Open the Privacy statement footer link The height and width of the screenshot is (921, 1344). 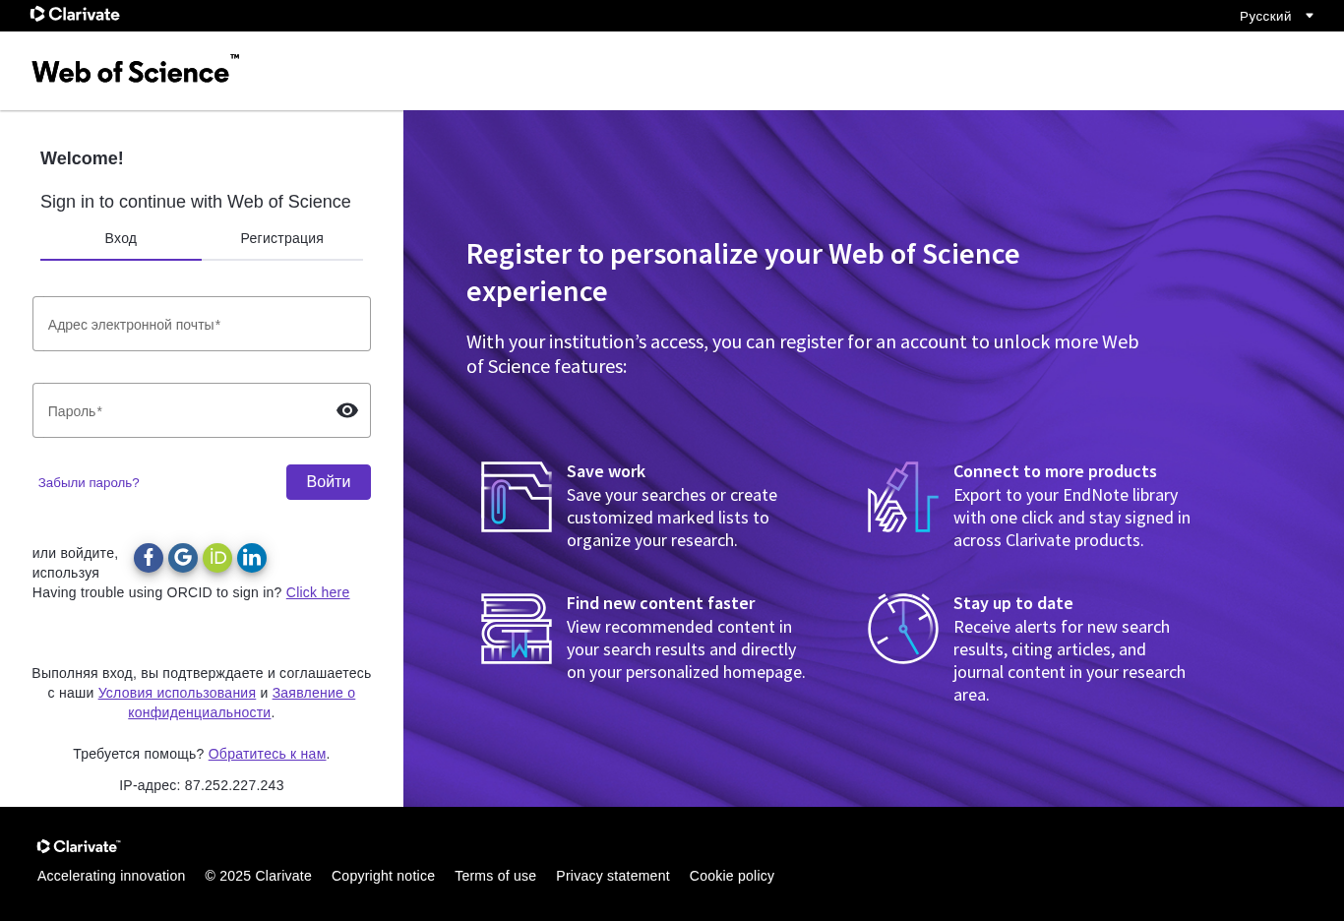click(613, 876)
